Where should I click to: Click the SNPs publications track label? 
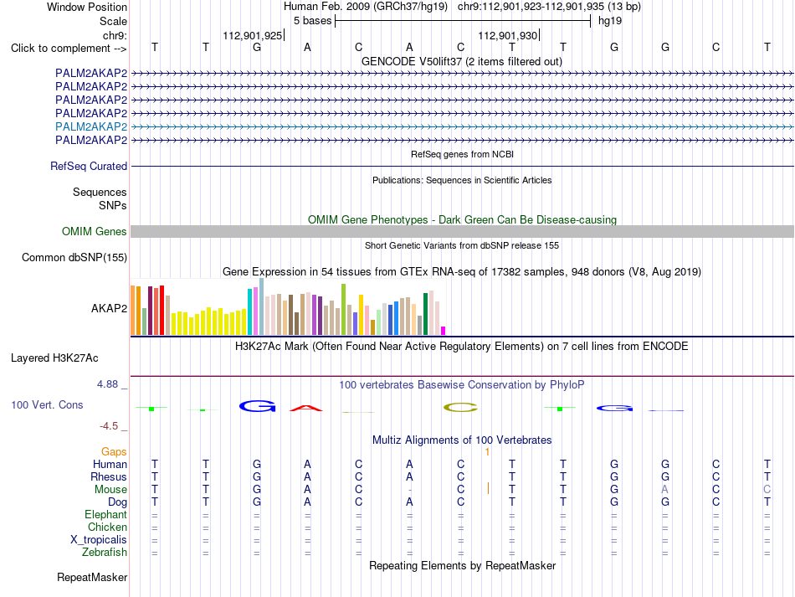point(113,205)
